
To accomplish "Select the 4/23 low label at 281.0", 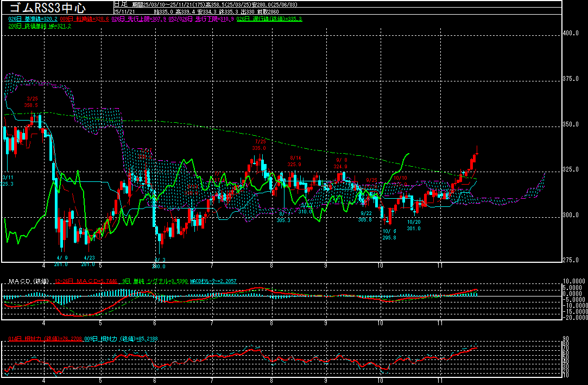I will click(x=89, y=261).
